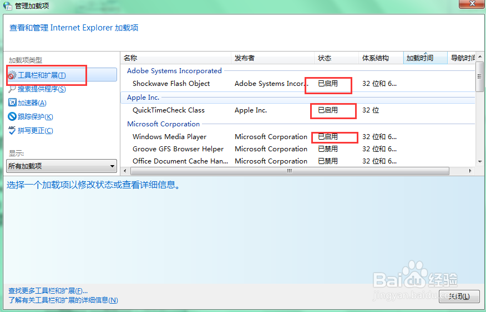The width and height of the screenshot is (486, 312).
Task: Click the 加速器 arrow icon
Action: (12, 103)
